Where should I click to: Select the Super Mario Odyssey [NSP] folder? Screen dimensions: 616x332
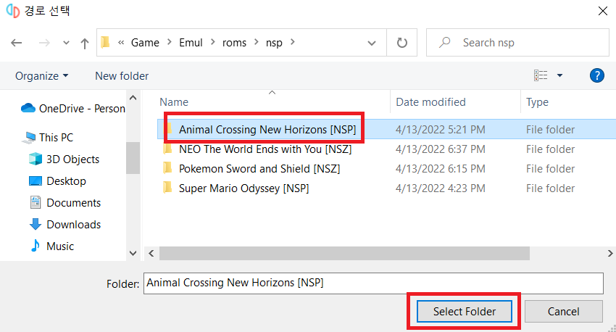pos(244,188)
